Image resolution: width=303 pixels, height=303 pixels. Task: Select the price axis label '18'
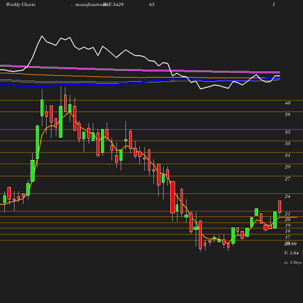[287, 231]
